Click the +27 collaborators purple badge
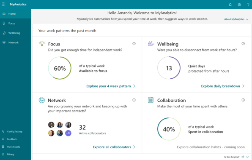Screen dimensions: 252x160 pos(68,133)
